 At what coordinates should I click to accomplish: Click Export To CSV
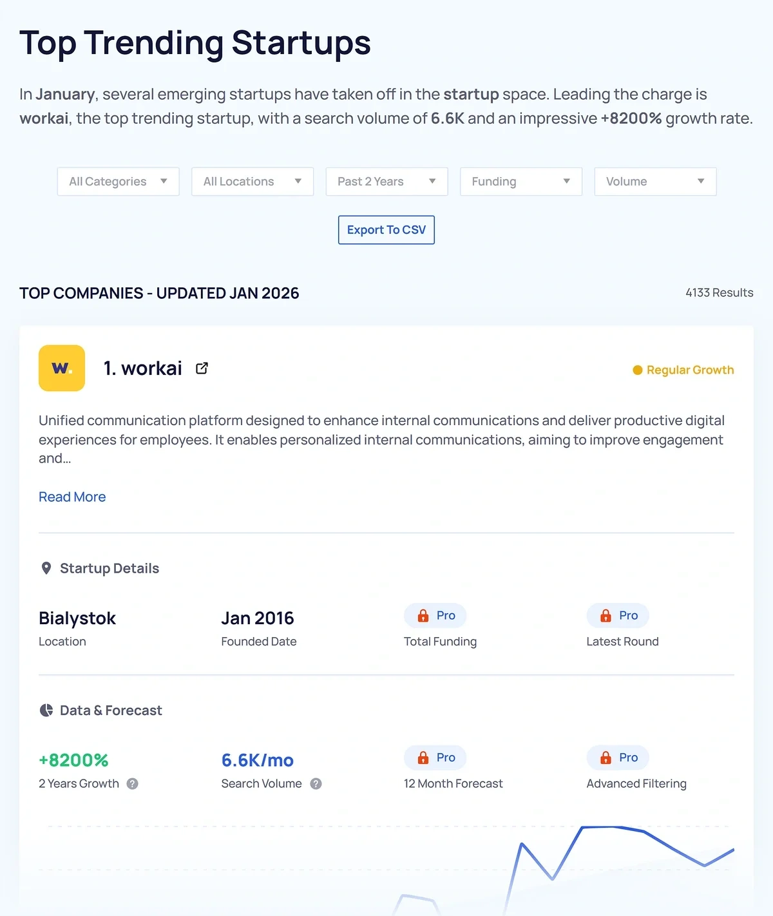pyautogui.click(x=386, y=229)
